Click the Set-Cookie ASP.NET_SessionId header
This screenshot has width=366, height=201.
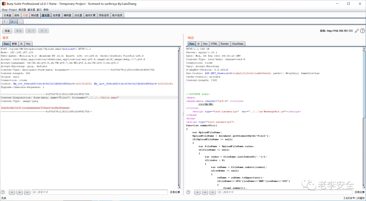click(253, 73)
